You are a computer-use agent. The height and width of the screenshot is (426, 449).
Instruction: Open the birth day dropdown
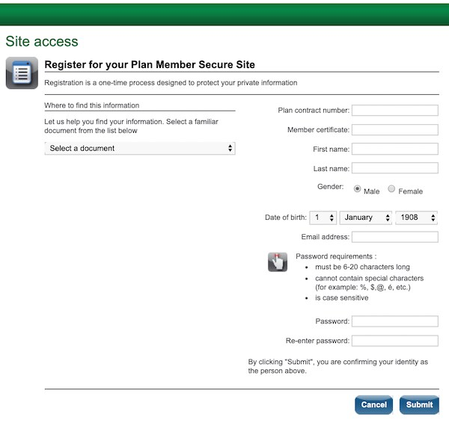[x=323, y=217]
